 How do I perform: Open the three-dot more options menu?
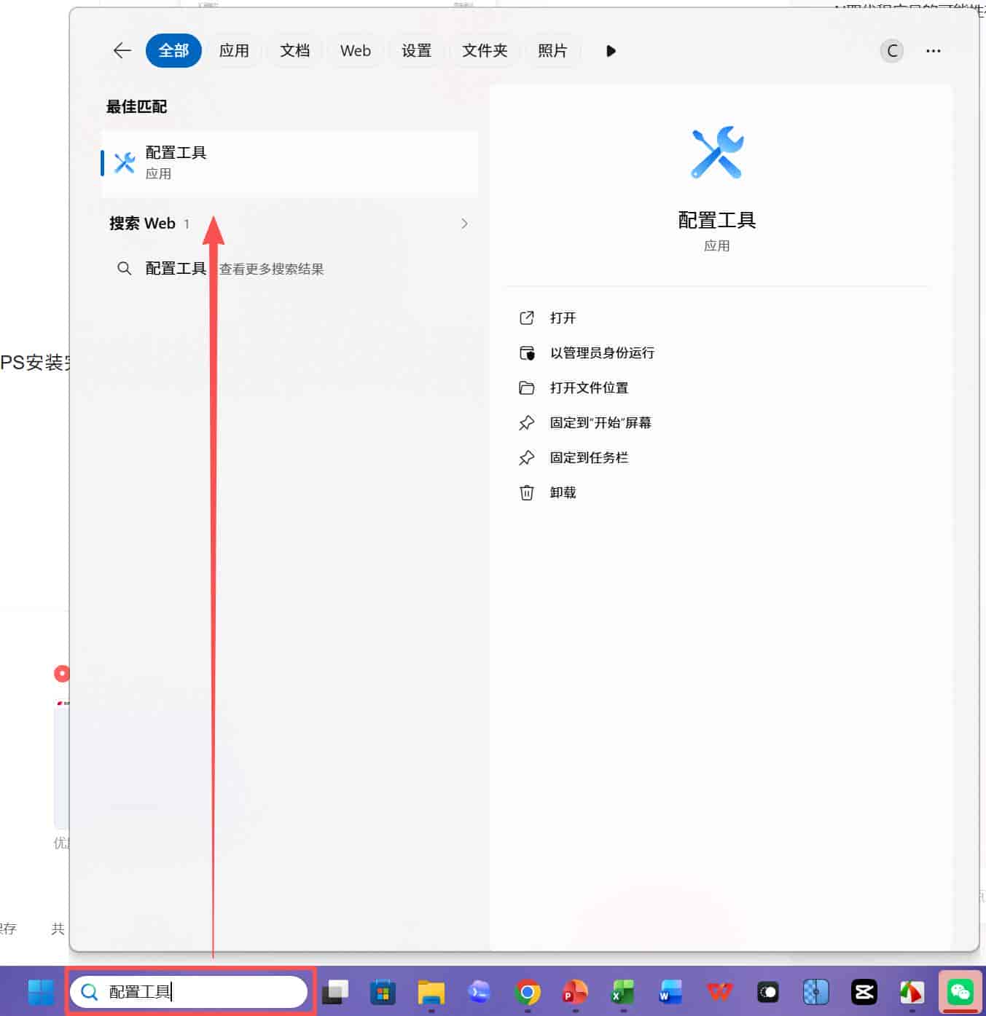click(933, 51)
